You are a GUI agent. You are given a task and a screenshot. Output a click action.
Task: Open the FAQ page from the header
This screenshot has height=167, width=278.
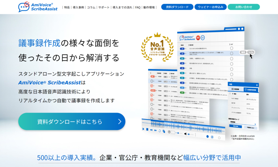point(138,7)
